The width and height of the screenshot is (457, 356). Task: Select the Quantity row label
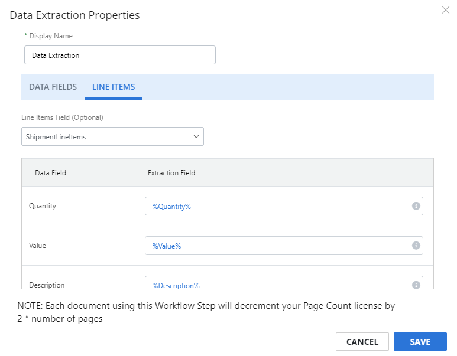pos(42,206)
